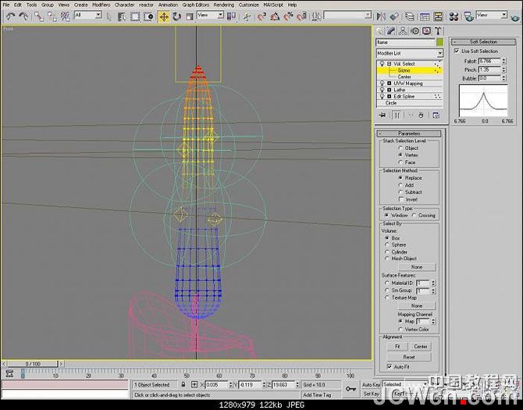This screenshot has width=523, height=410.
Task: Select Object stack selection level radio
Action: point(400,148)
